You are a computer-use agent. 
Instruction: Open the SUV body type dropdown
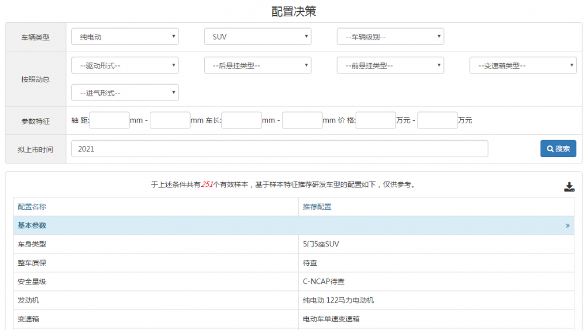pos(257,37)
